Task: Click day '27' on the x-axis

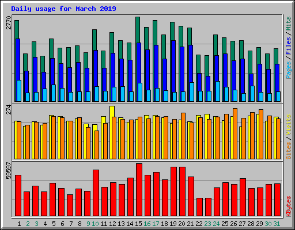Action: (x=242, y=224)
